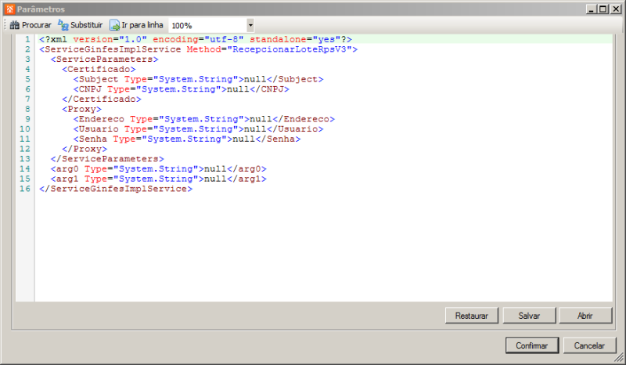The image size is (626, 365).
Task: Click inside the zoom percentage field
Action: tap(207, 25)
